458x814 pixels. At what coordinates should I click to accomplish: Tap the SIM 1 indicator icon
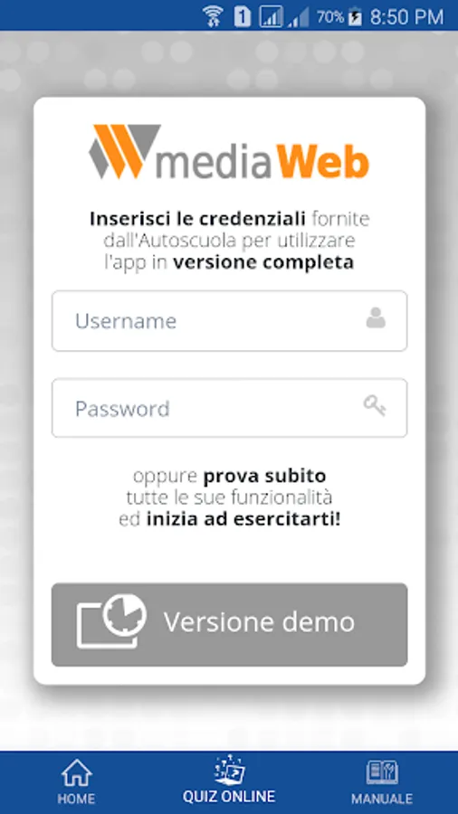242,16
